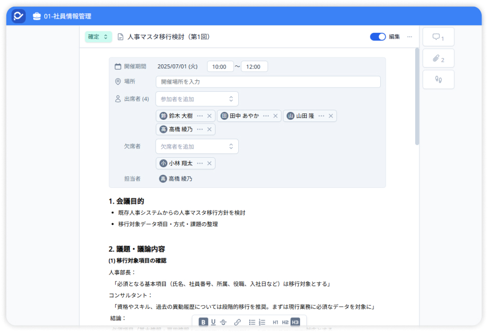Open the 参加者を追加 attendee dropdown
Screen dimensions: 488x332
click(x=196, y=99)
